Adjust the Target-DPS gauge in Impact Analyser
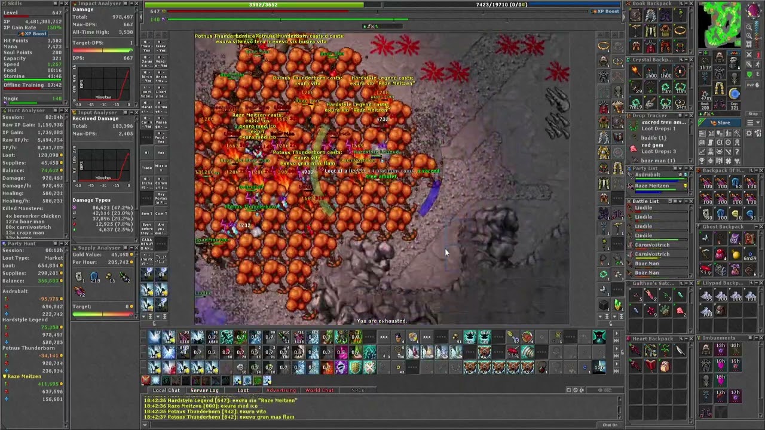 point(103,50)
